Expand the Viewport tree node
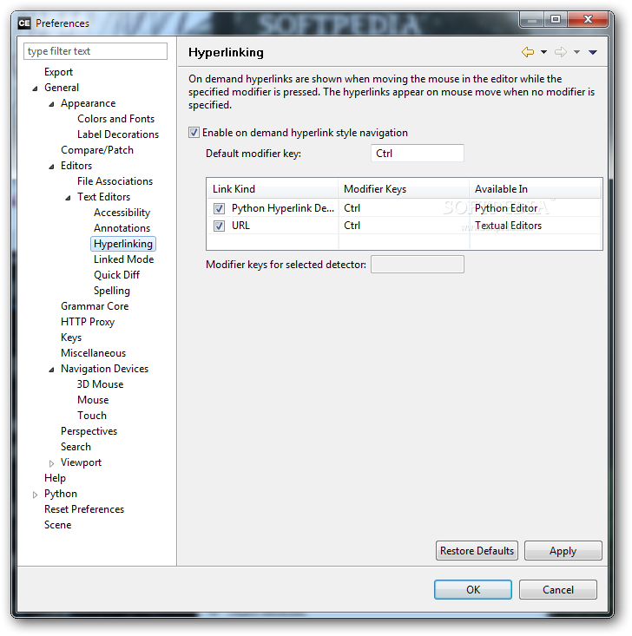Screen dimensions: 632x636 51,463
